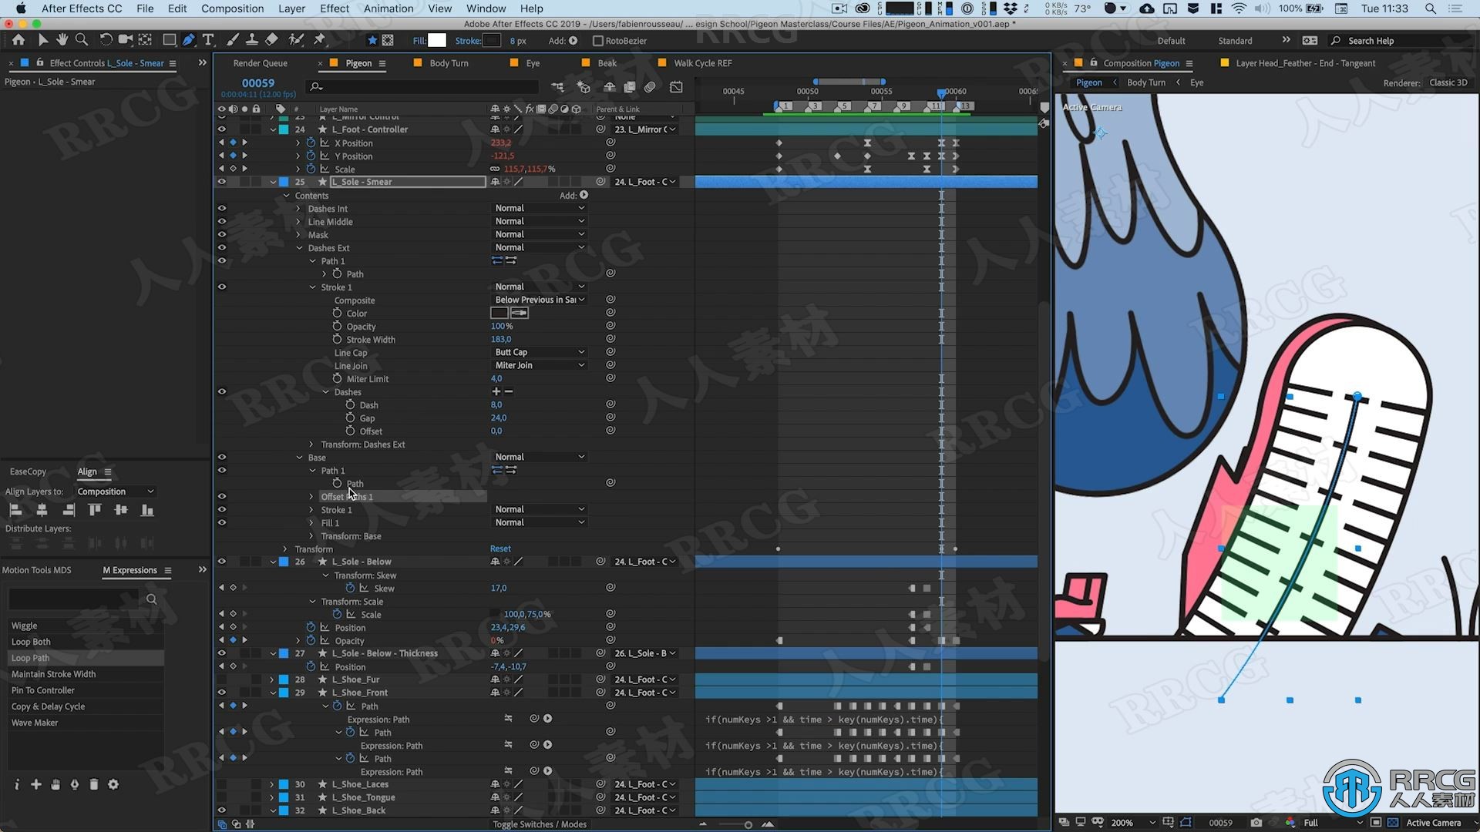Click the Add button next to Dashes
This screenshot has width=1480, height=832.
495,391
